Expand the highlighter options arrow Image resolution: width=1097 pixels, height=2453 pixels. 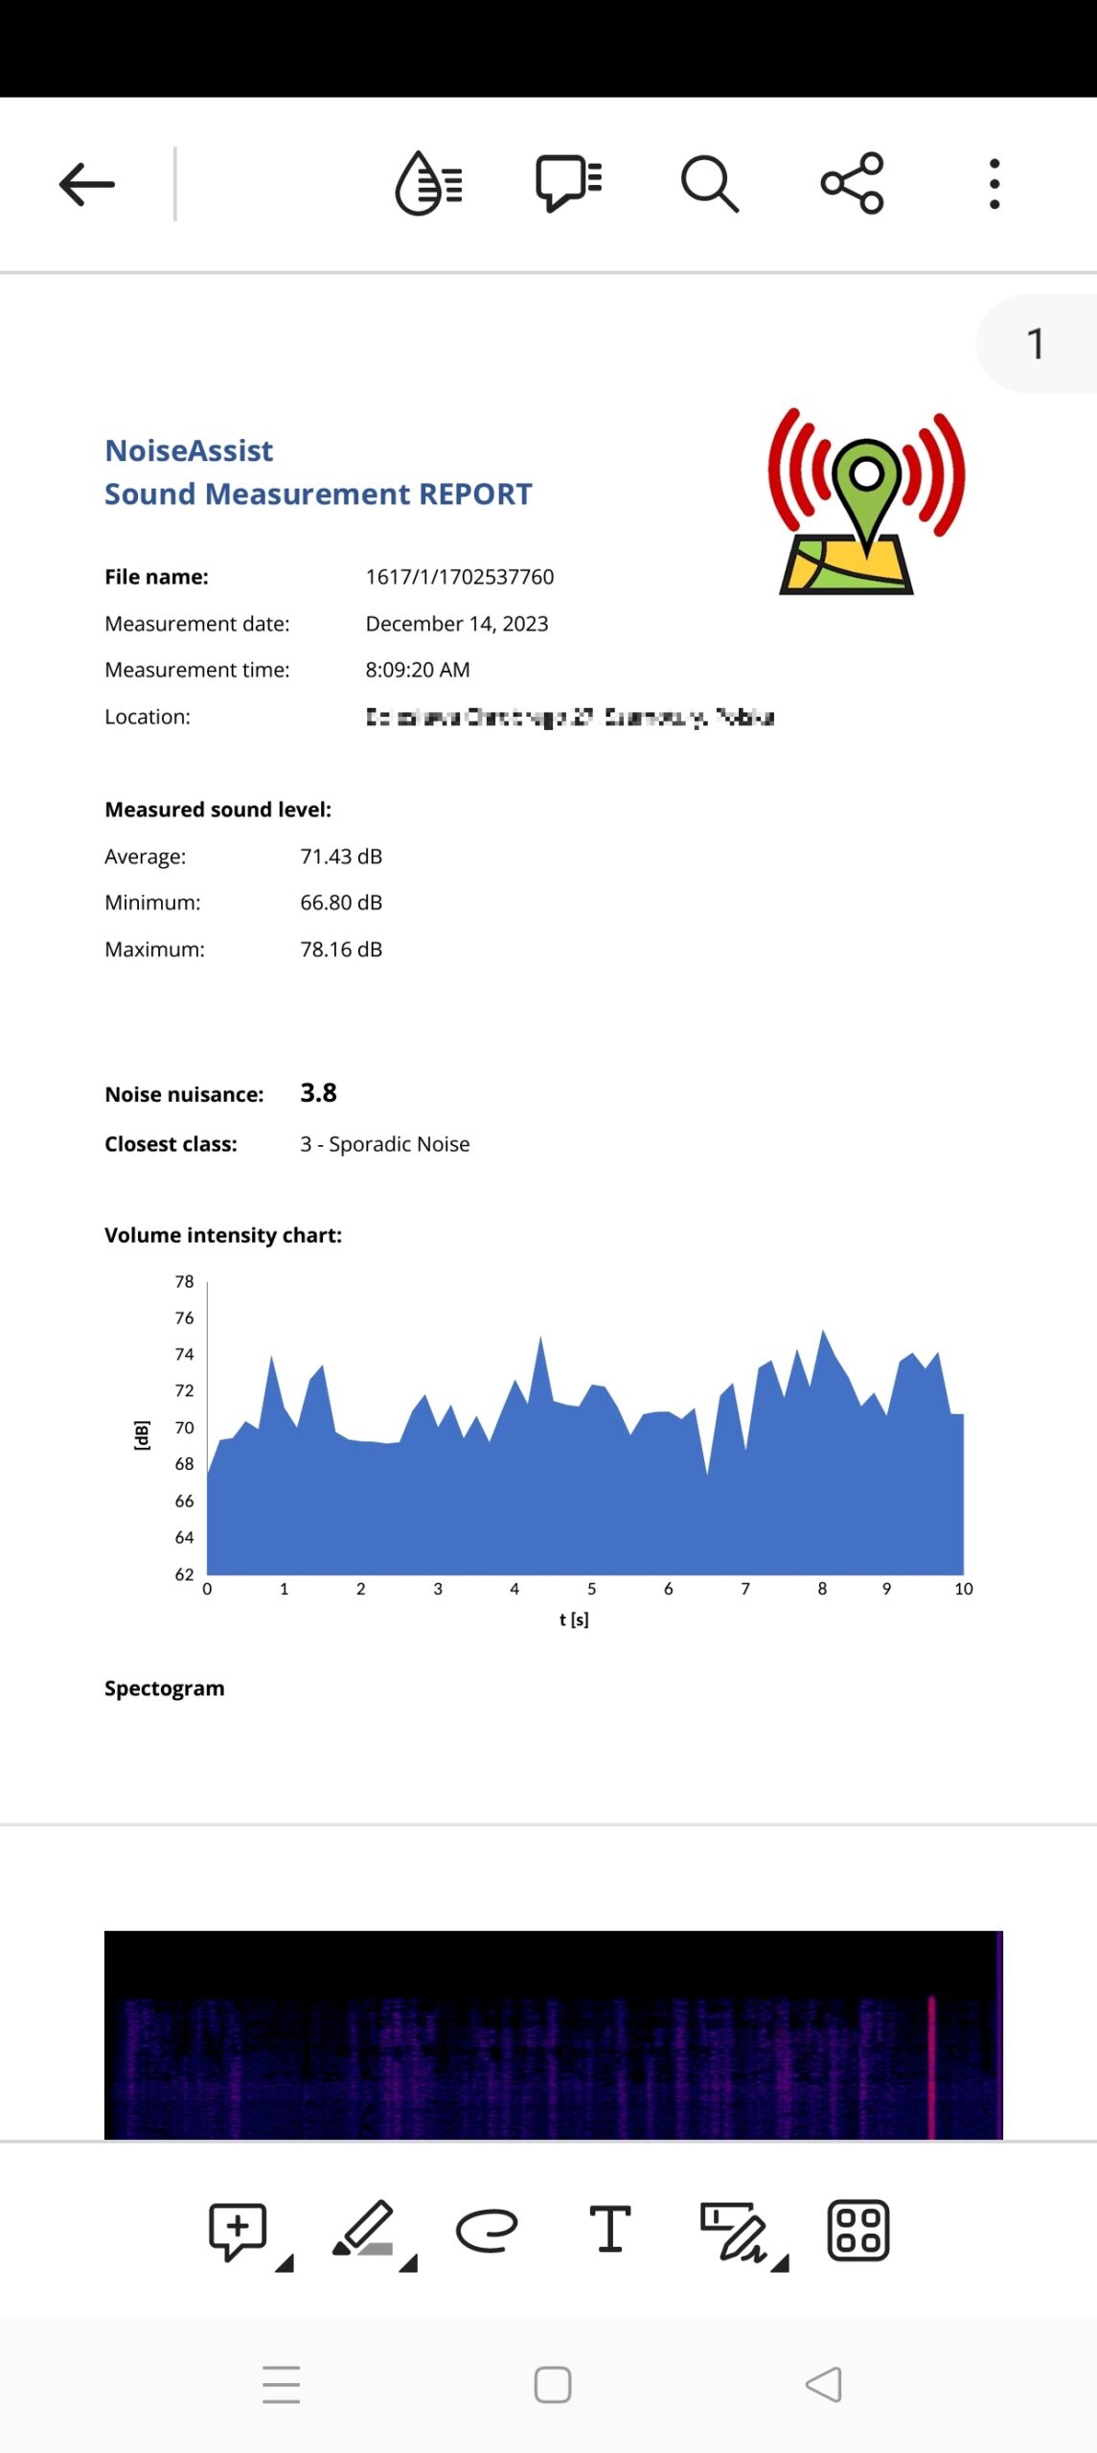pyautogui.click(x=409, y=2264)
